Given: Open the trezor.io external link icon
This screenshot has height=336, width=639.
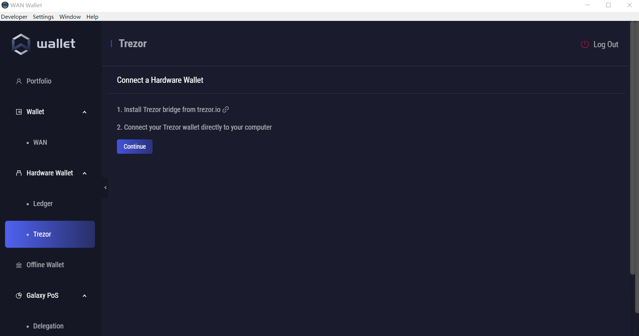Looking at the screenshot, I should coord(226,109).
